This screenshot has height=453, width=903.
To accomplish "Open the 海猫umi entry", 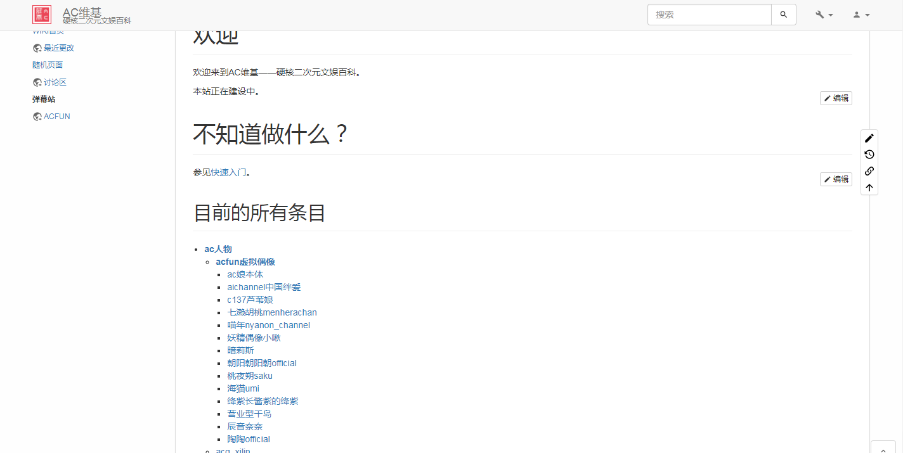I will point(244,388).
